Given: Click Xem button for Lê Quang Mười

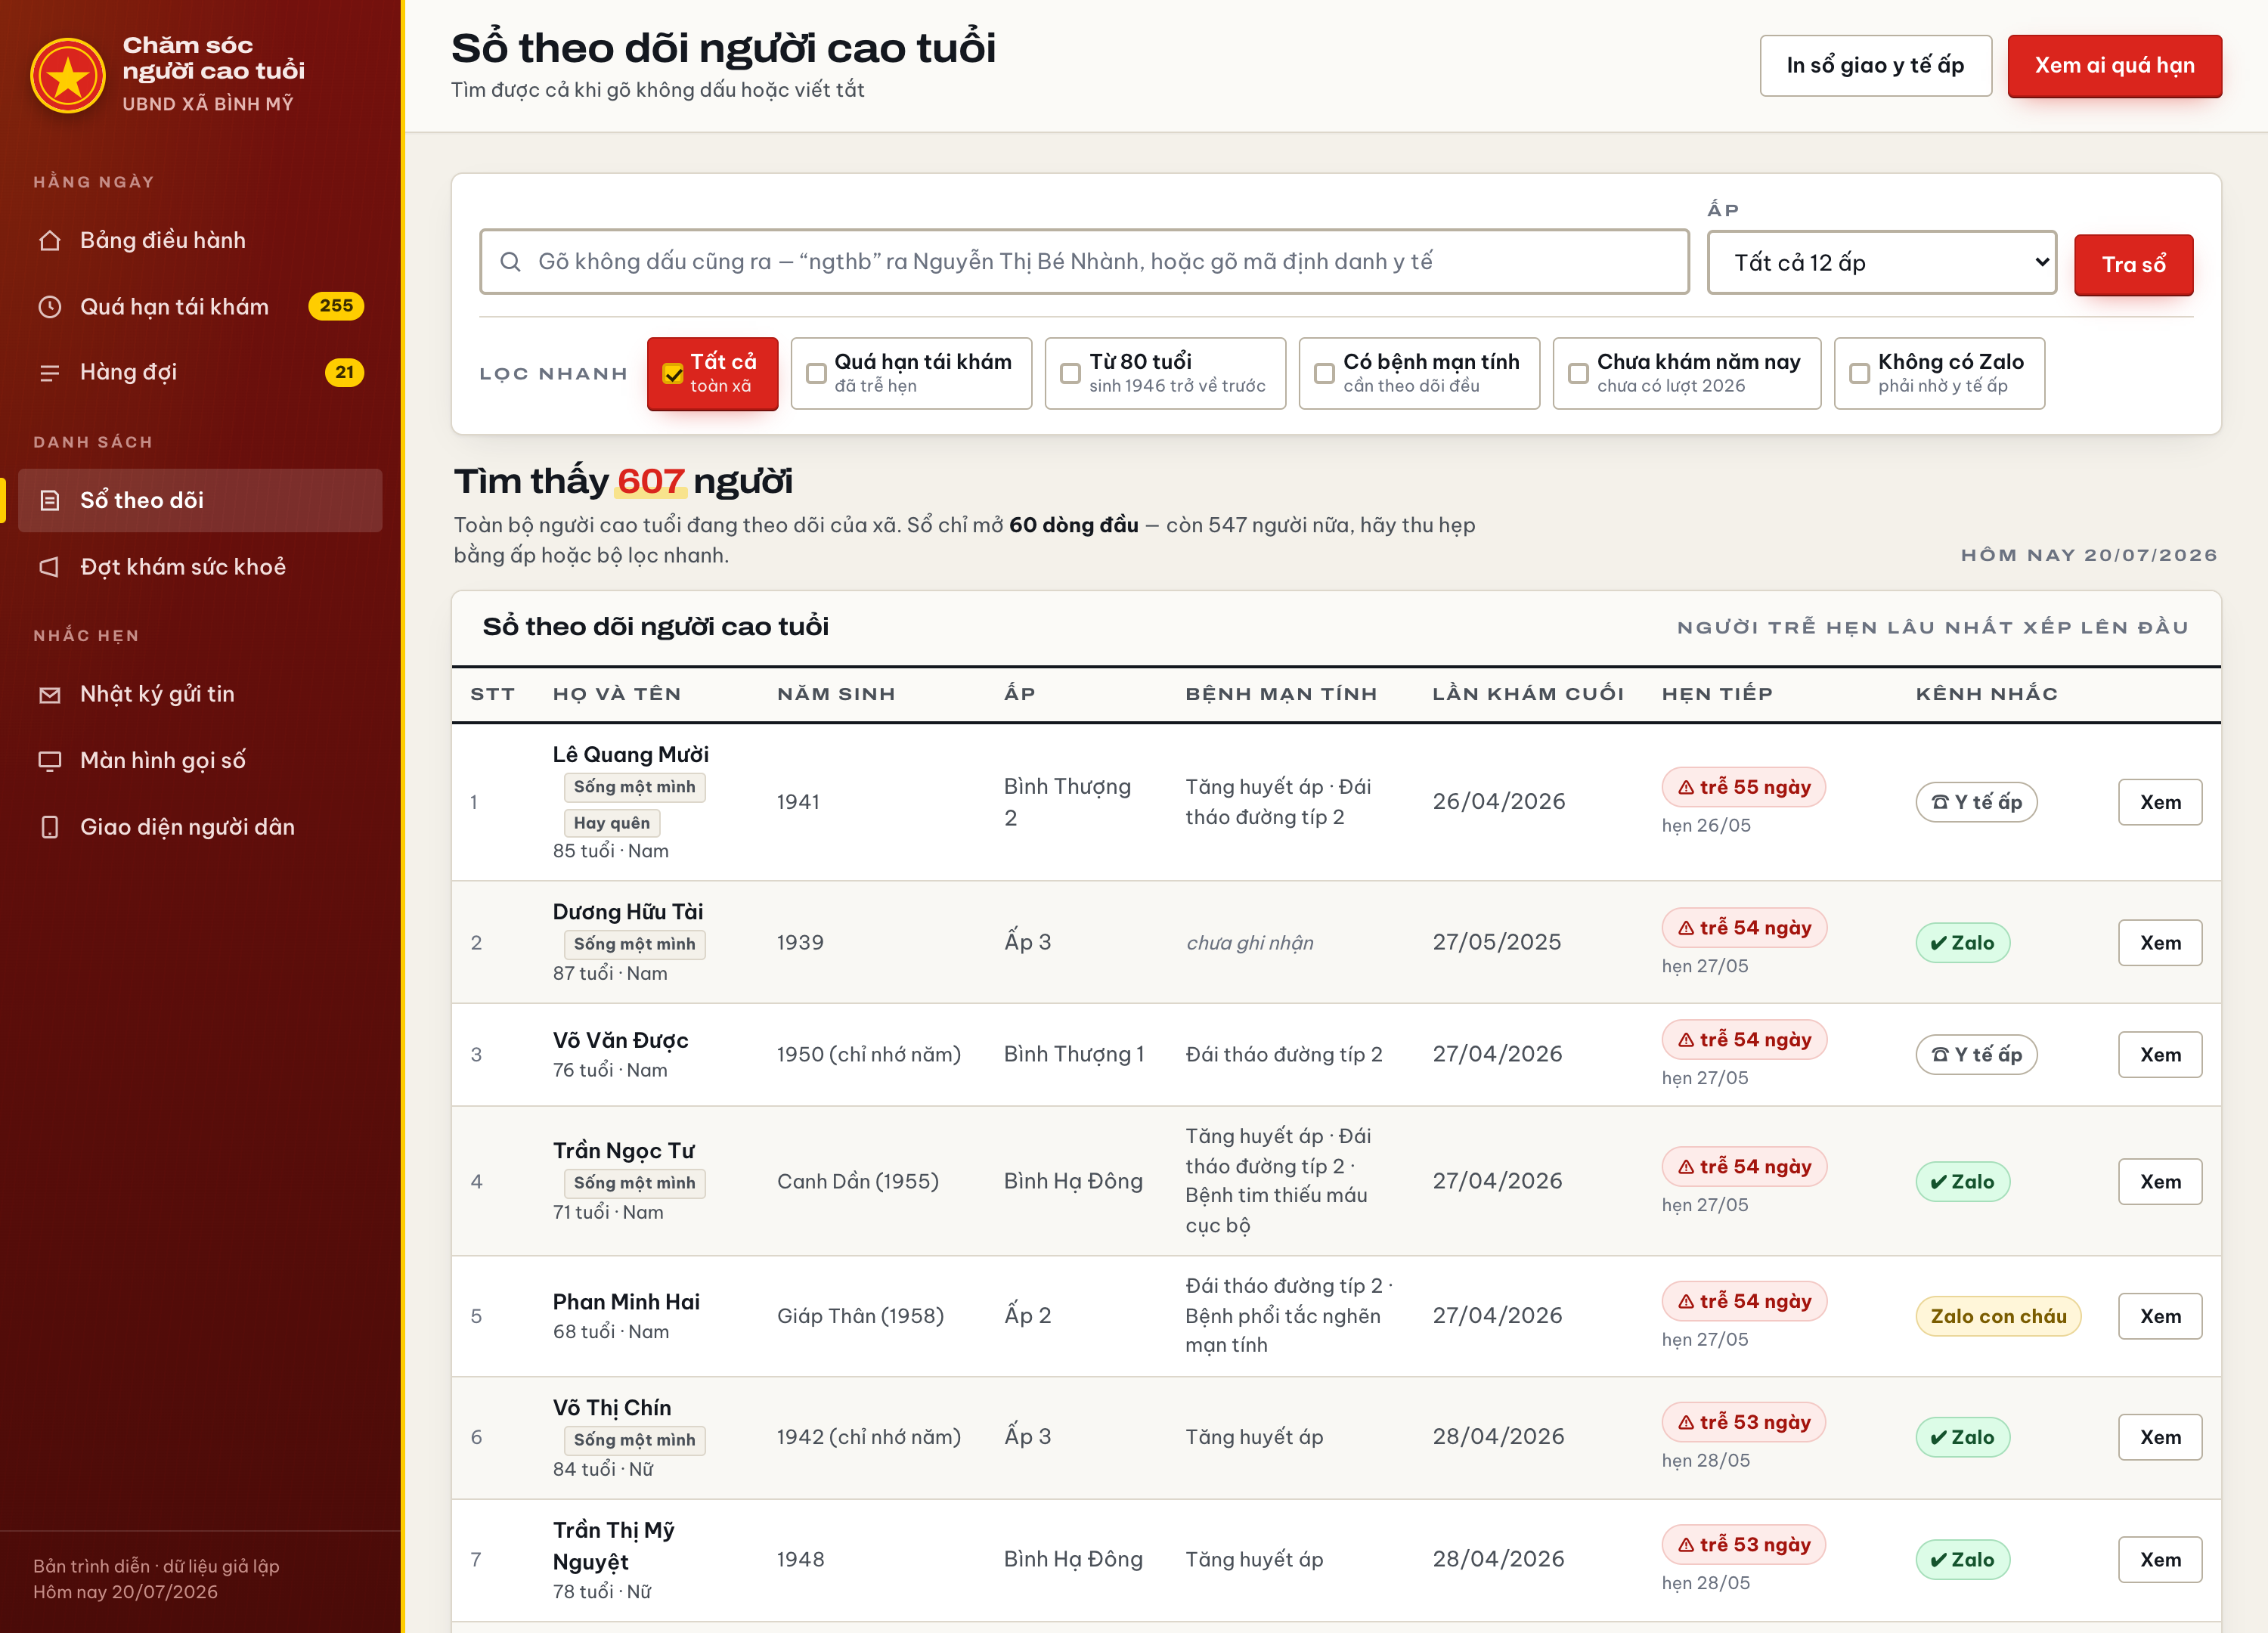Looking at the screenshot, I should (x=2159, y=802).
